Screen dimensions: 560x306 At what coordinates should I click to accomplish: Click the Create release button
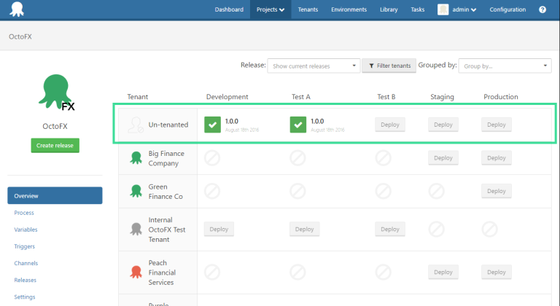point(55,145)
